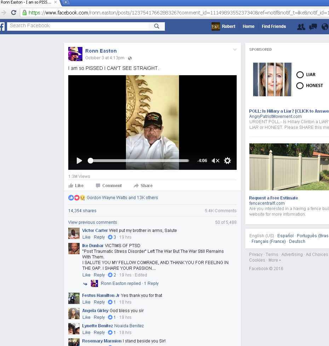Unmute the video volume icon
Image resolution: width=329 pixels, height=346 pixels.
coord(215,161)
